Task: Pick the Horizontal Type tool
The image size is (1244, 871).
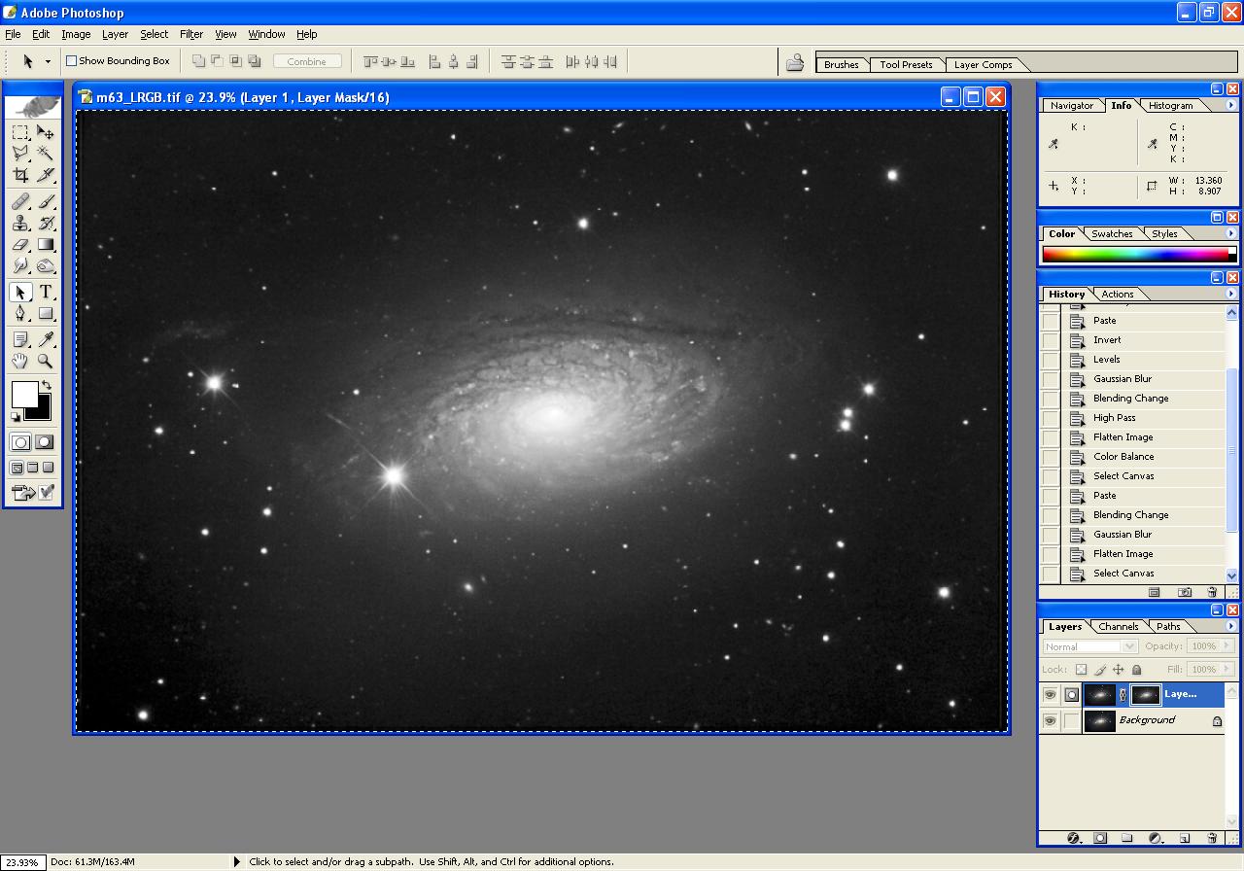Action: coord(46,293)
